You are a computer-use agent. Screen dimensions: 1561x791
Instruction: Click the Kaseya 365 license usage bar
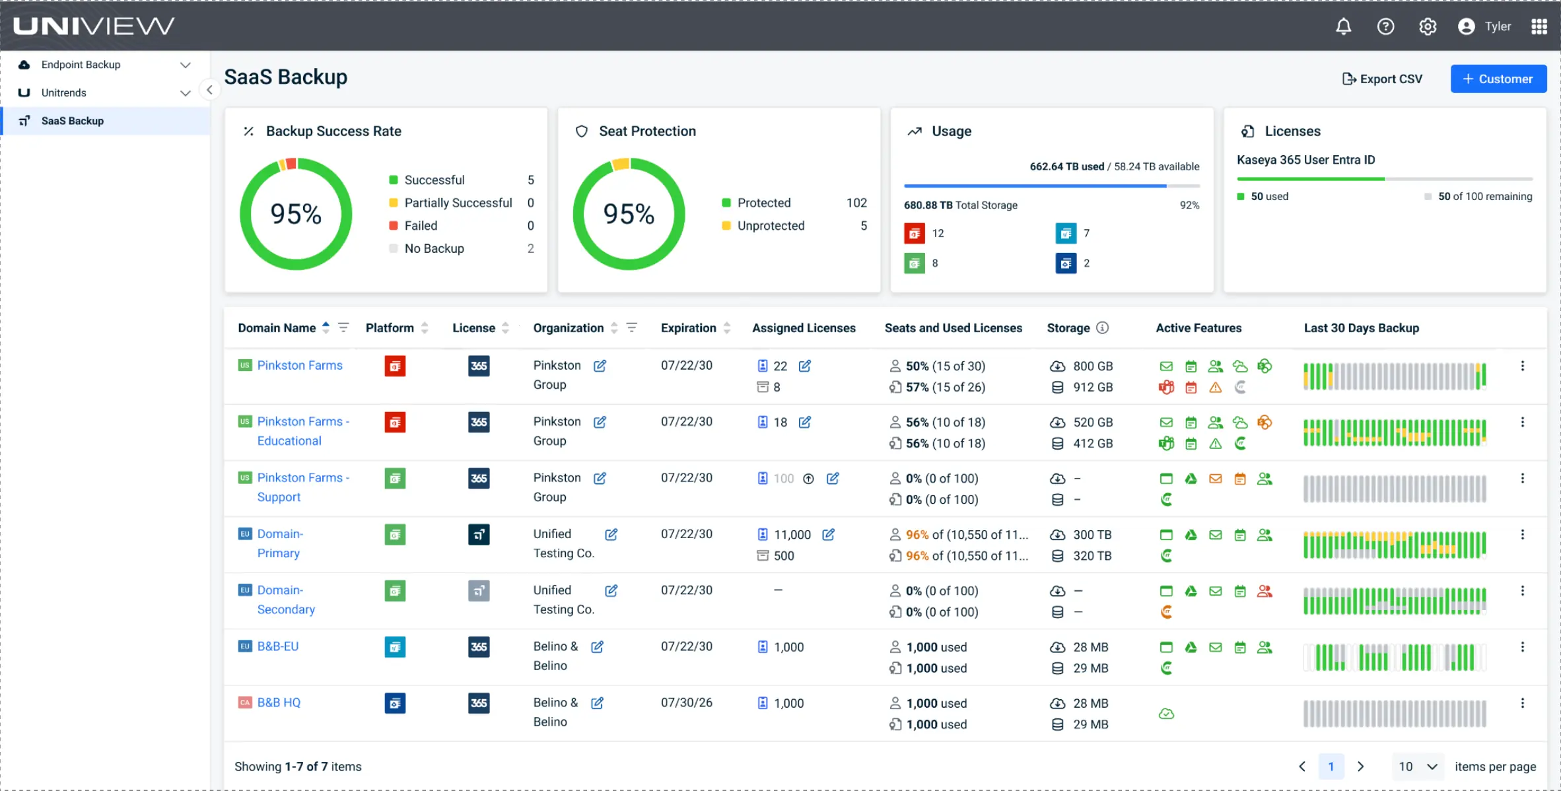(x=1385, y=179)
